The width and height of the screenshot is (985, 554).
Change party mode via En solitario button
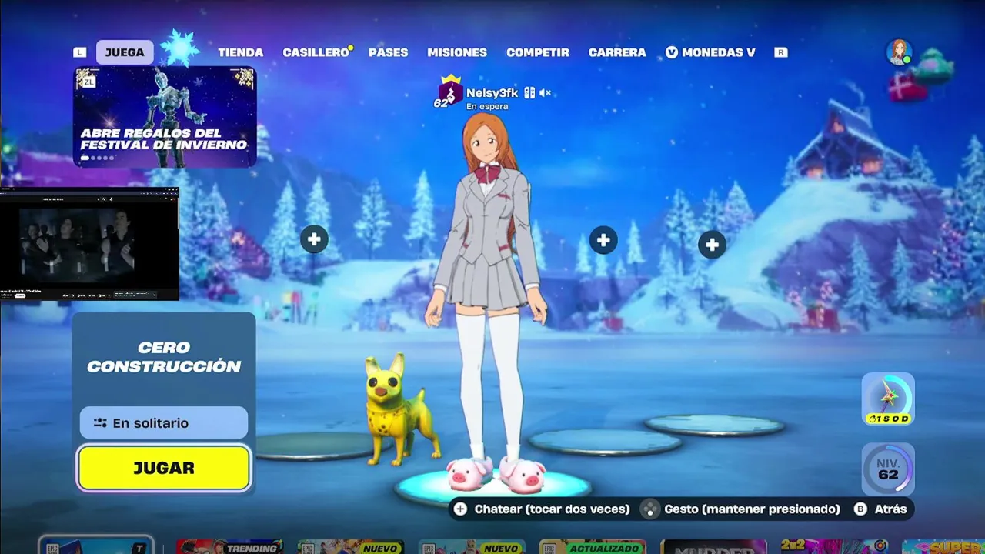tap(164, 423)
